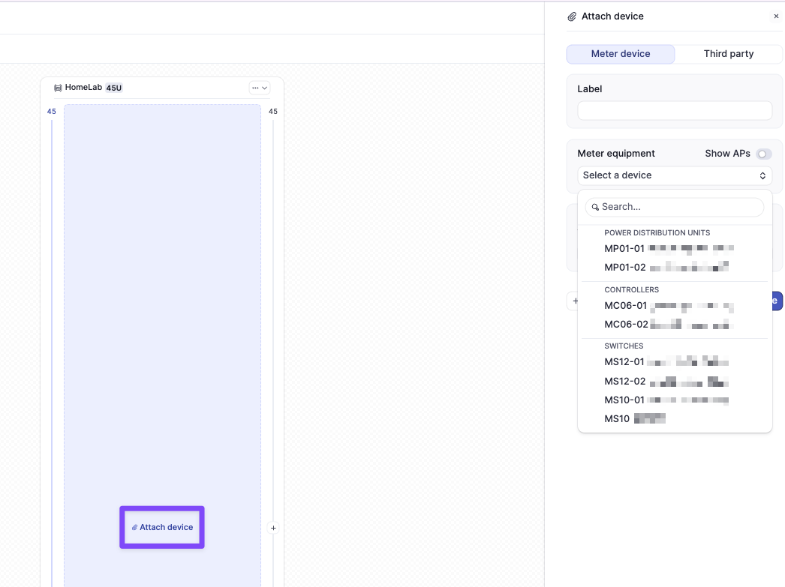Toggle the Show APs switch
The height and width of the screenshot is (587, 785).
tap(763, 154)
